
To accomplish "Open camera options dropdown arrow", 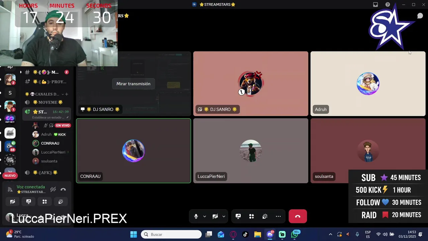I will tap(224, 217).
